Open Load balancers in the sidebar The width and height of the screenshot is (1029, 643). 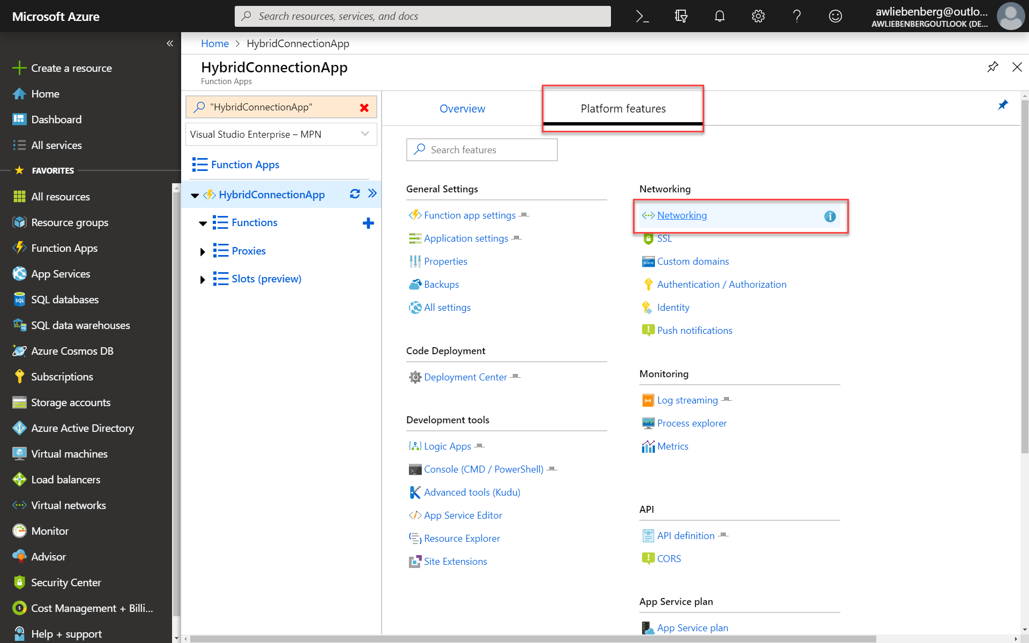[65, 480]
